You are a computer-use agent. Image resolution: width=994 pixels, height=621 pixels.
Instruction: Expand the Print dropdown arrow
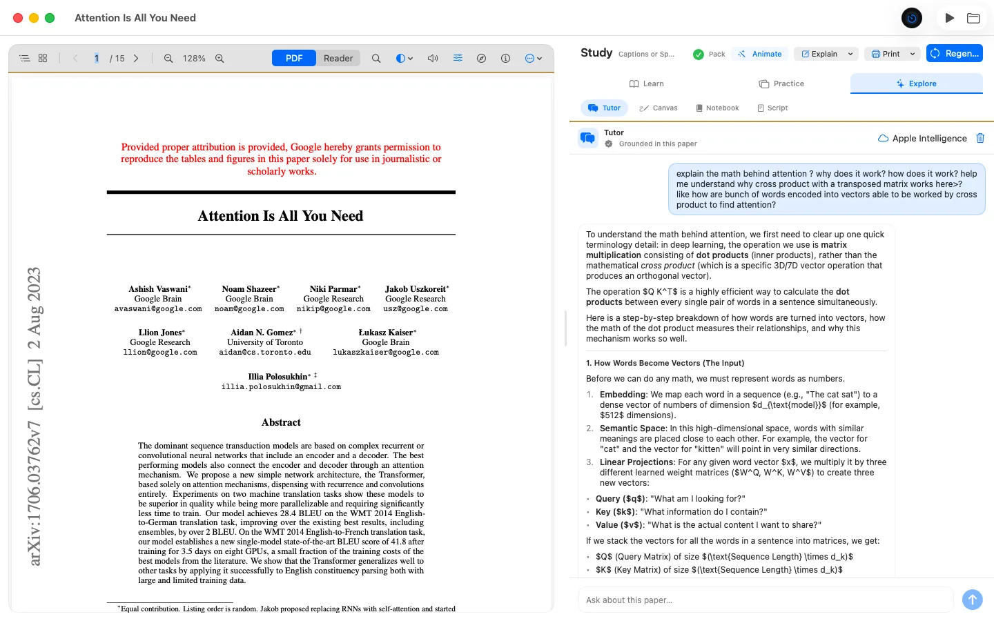[x=913, y=54]
